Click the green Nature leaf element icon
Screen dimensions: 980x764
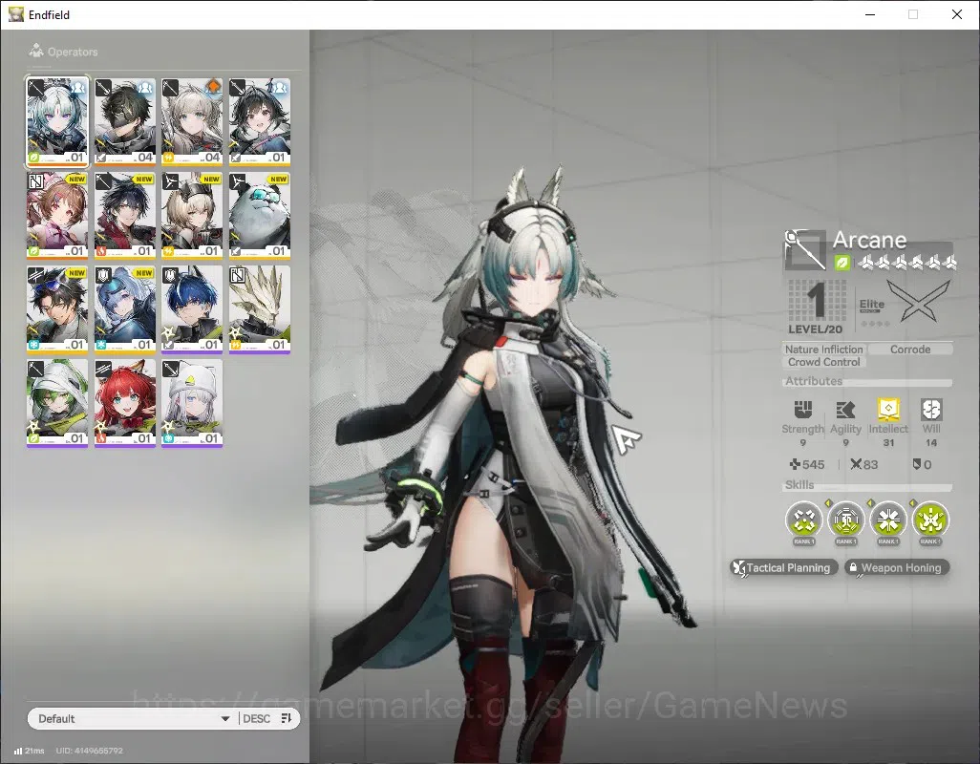click(842, 263)
